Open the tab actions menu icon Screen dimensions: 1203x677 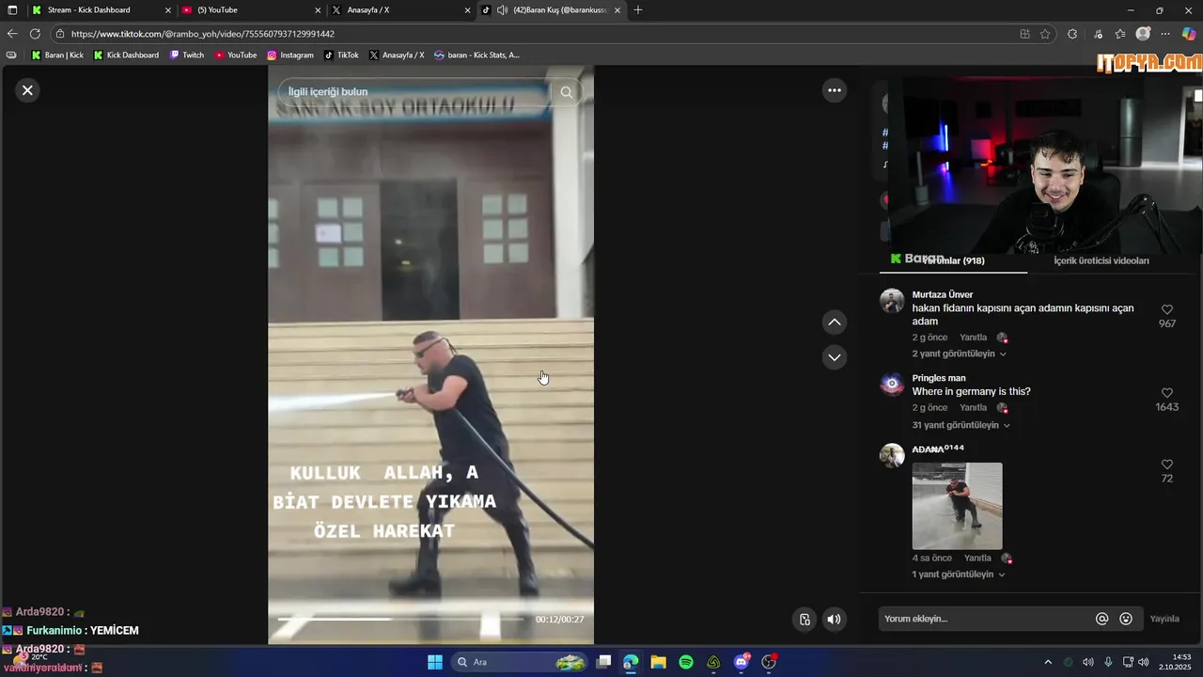(12, 9)
